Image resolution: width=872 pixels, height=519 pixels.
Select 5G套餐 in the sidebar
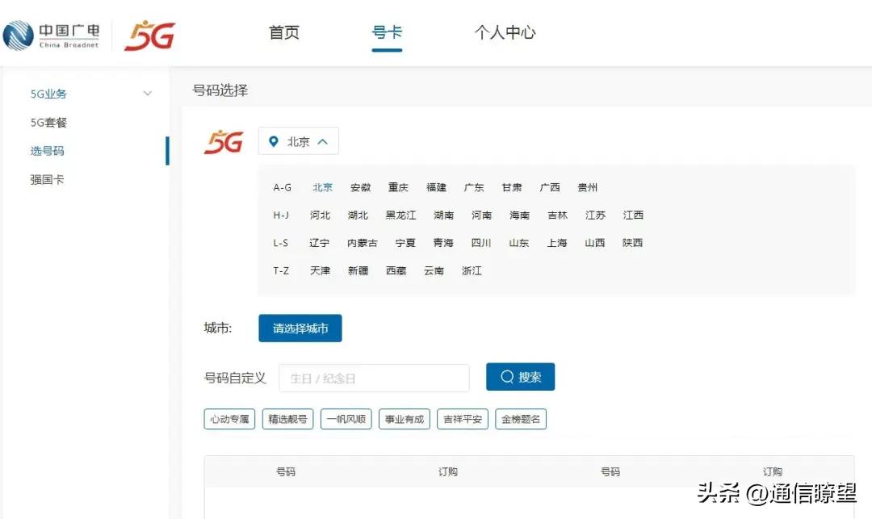click(47, 122)
